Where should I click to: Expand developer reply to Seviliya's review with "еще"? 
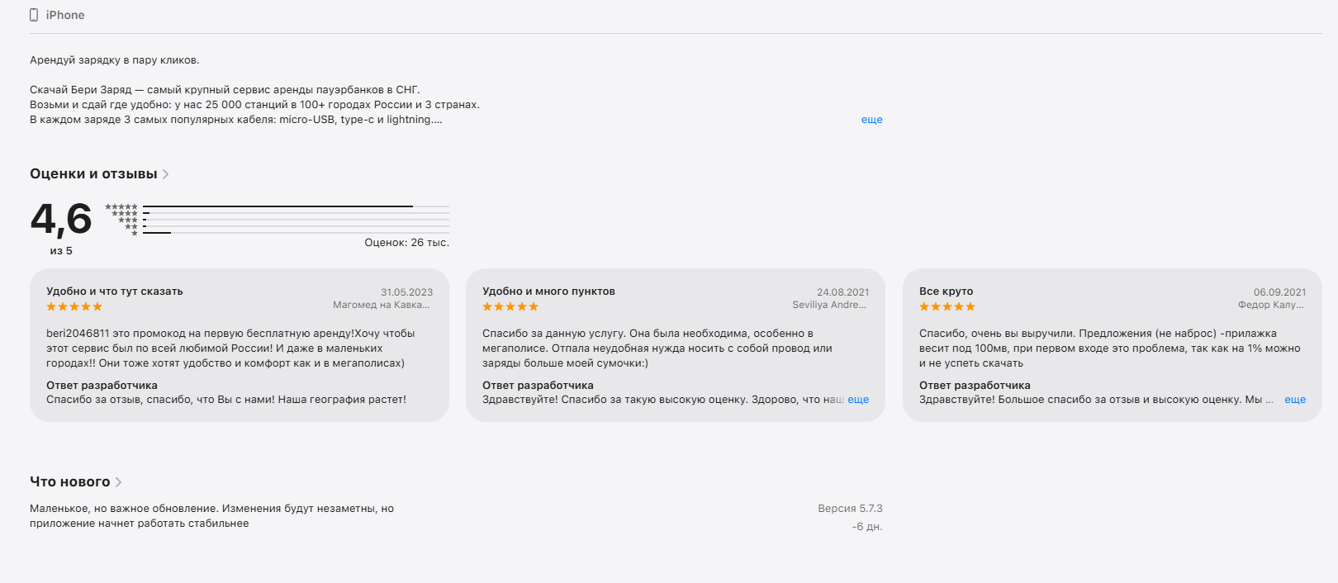(x=858, y=400)
